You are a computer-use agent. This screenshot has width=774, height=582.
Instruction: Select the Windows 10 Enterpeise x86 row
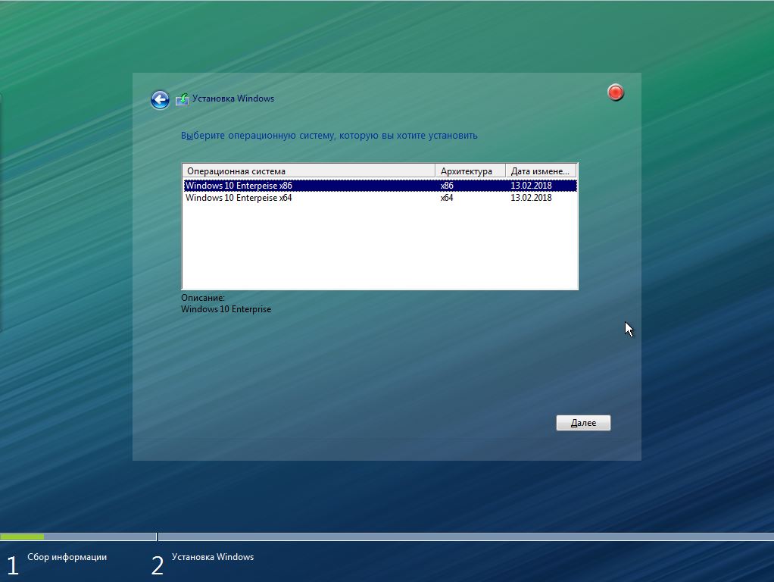(x=380, y=185)
